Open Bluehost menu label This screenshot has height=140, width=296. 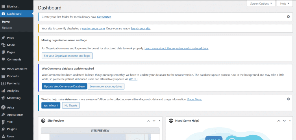pos(13,7)
